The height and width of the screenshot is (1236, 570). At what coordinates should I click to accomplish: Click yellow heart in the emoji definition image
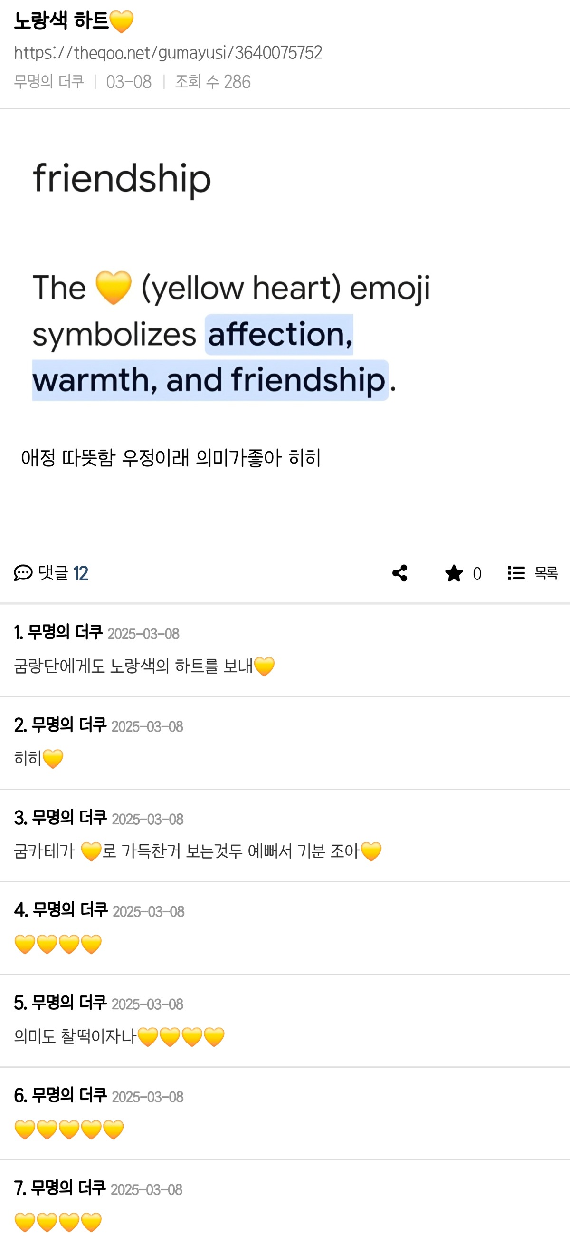click(114, 288)
